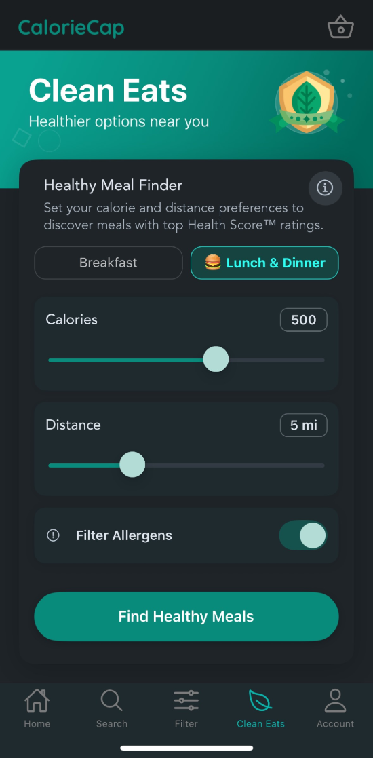The image size is (373, 758).
Task: Open Search using the magnifier icon
Action: [x=112, y=700]
